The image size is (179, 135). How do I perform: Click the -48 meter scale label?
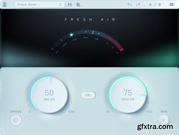tap(74, 39)
